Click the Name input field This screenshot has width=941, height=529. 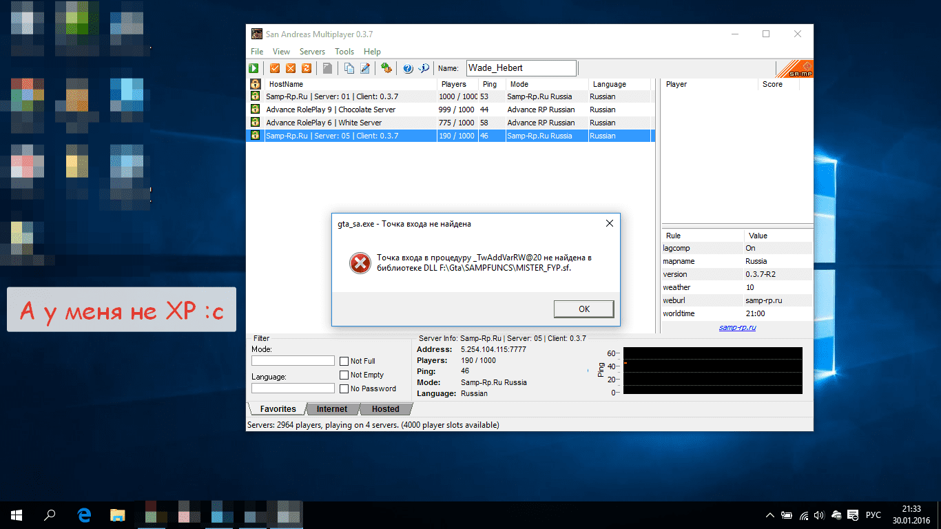pyautogui.click(x=521, y=68)
